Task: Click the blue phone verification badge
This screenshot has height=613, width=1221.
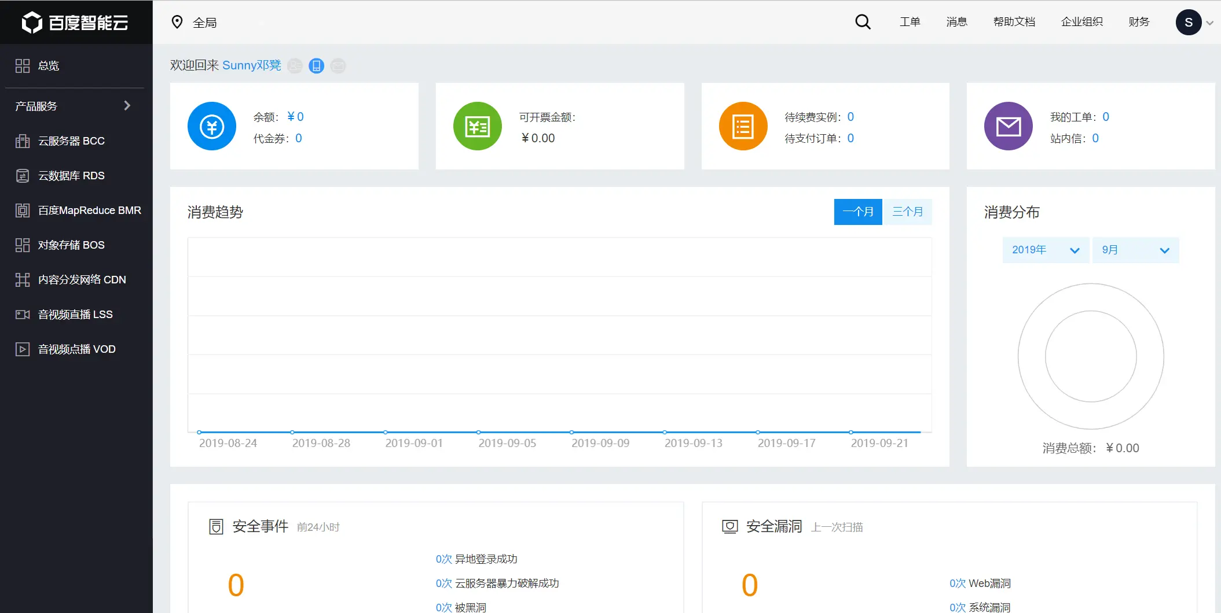Action: (317, 66)
